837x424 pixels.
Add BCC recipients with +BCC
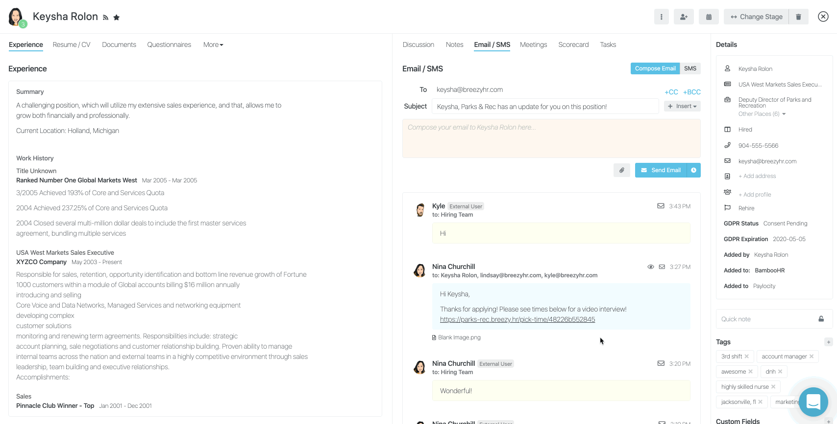[x=692, y=92]
